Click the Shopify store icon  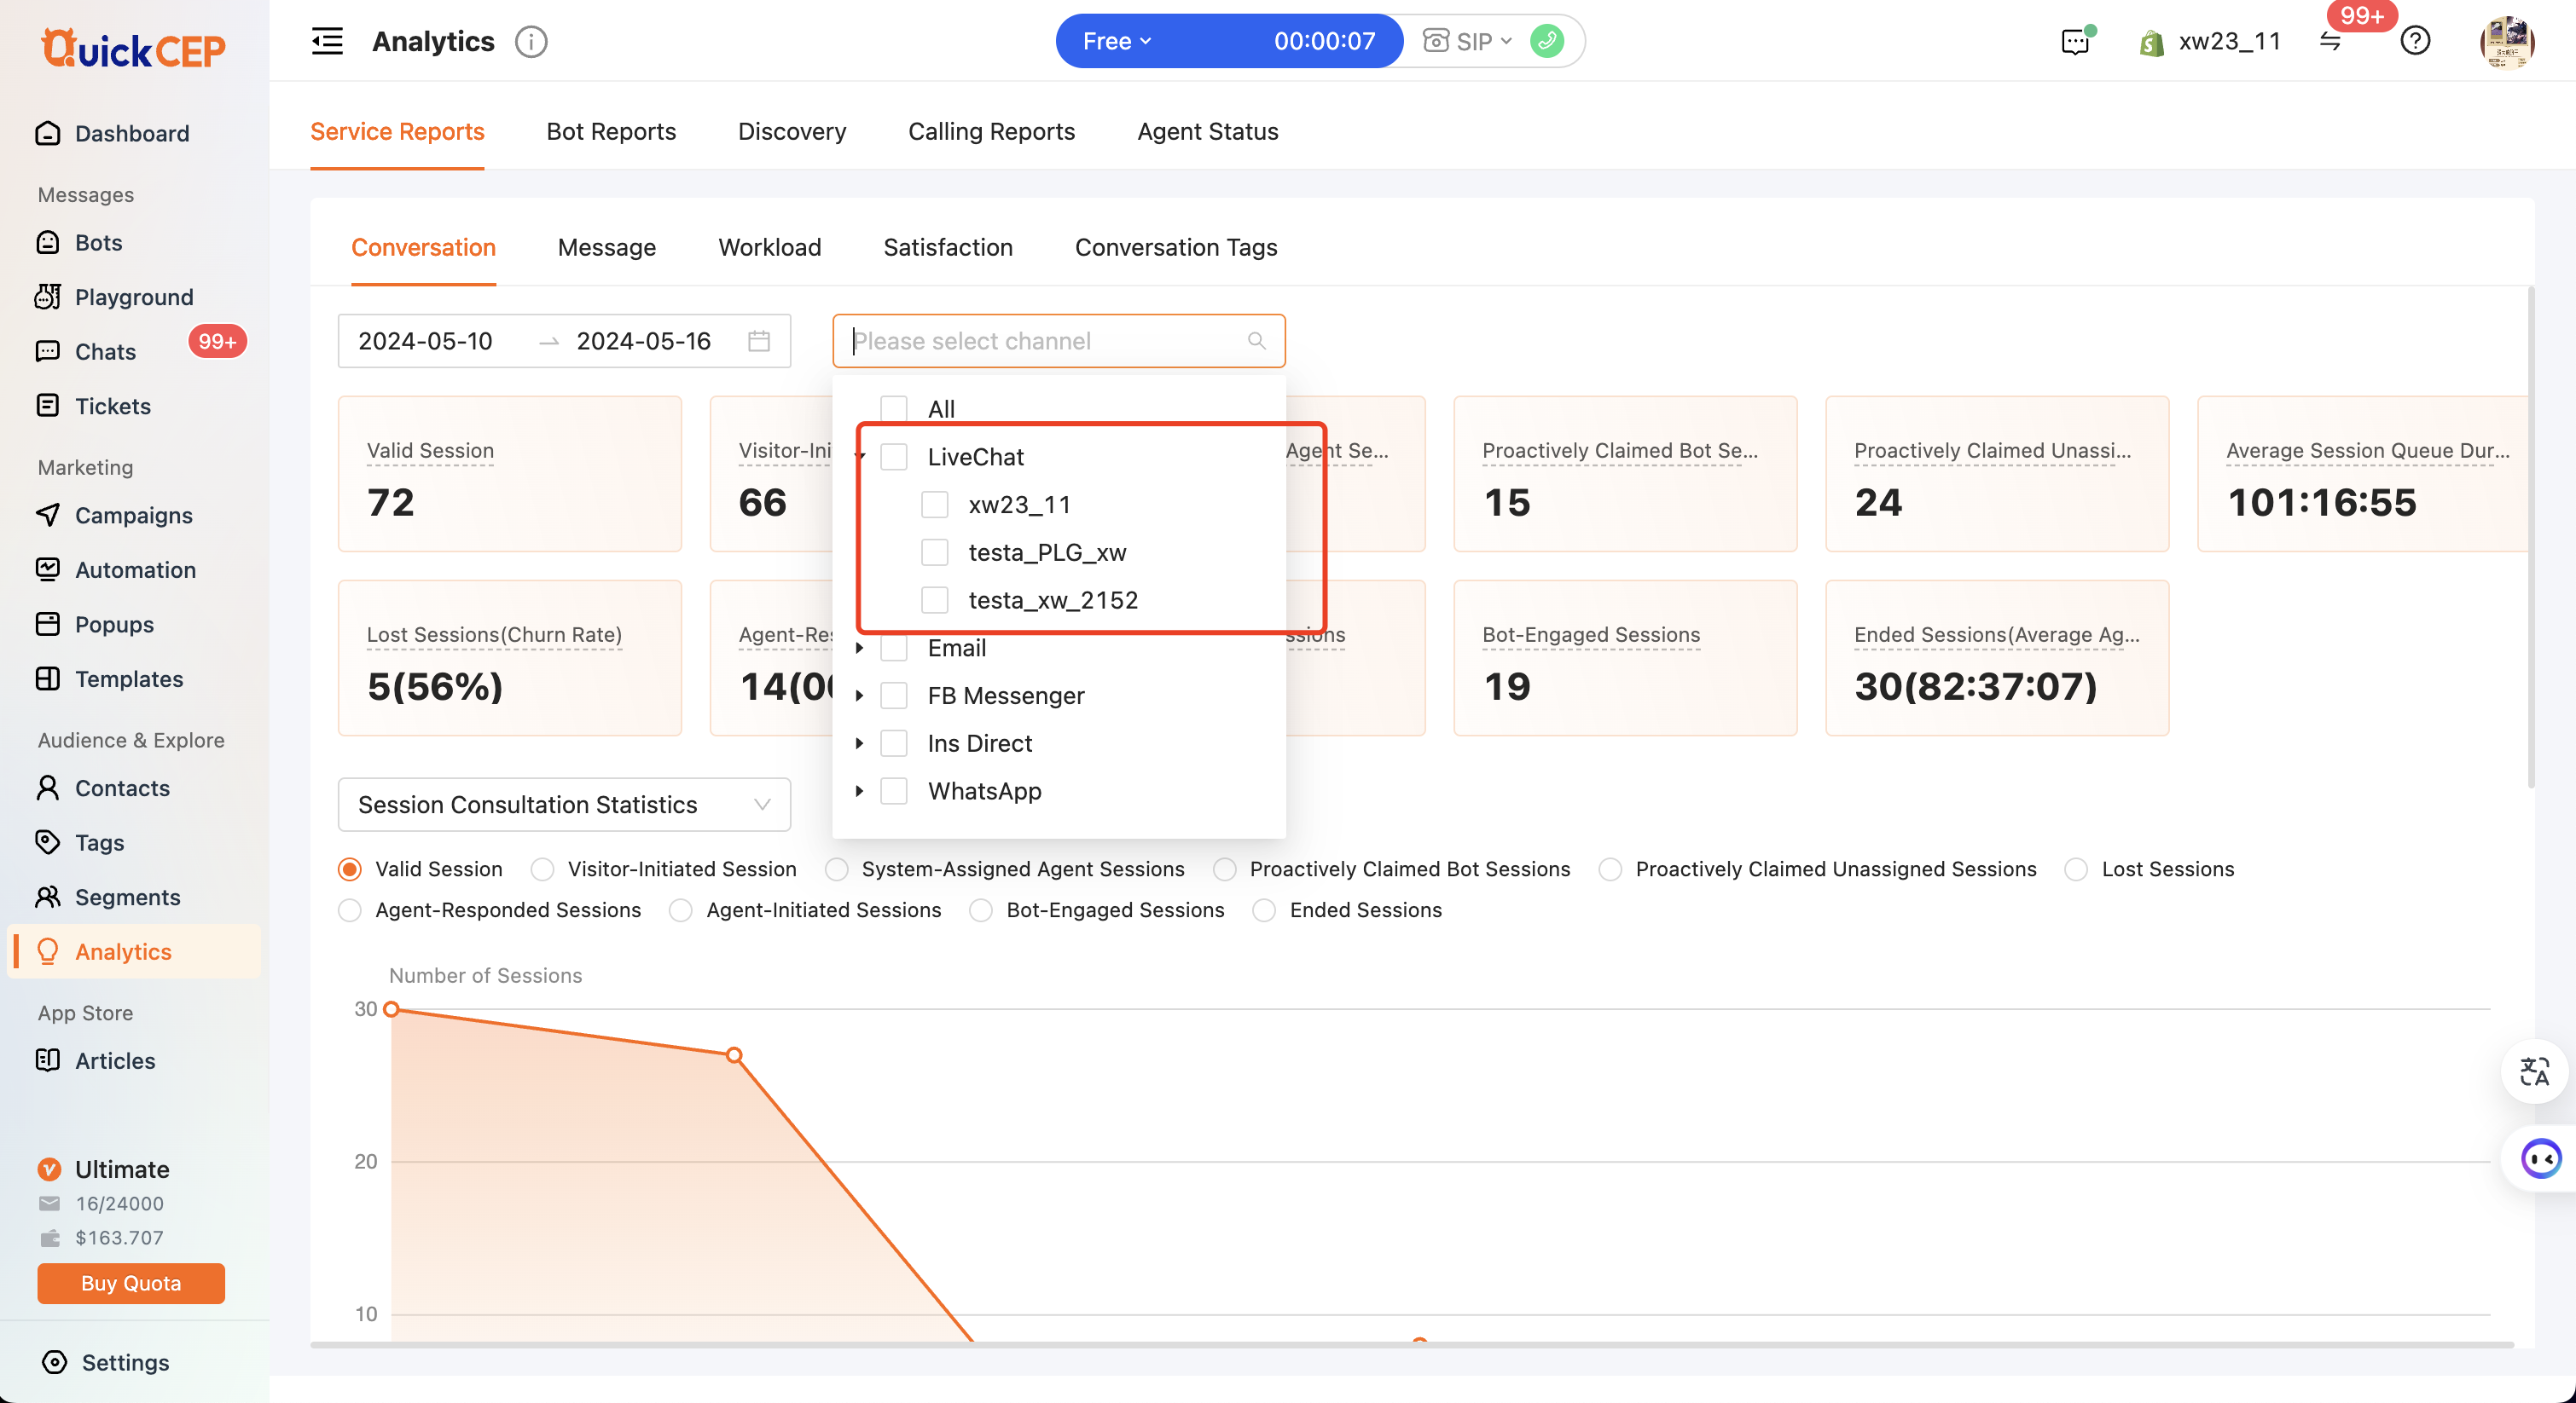coord(2151,42)
